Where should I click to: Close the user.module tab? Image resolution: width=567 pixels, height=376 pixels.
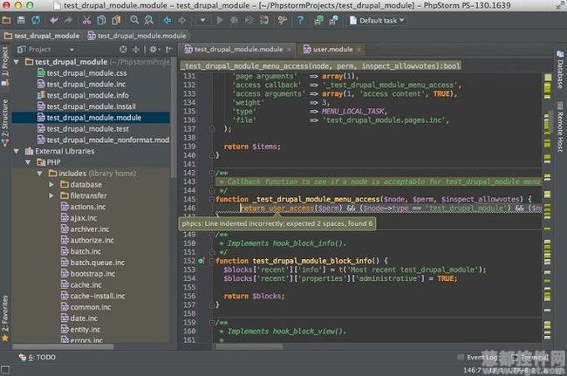point(359,50)
